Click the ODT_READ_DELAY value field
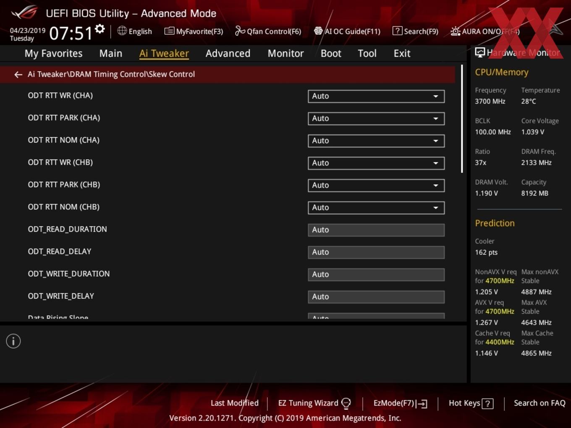The height and width of the screenshot is (428, 571). pos(376,252)
